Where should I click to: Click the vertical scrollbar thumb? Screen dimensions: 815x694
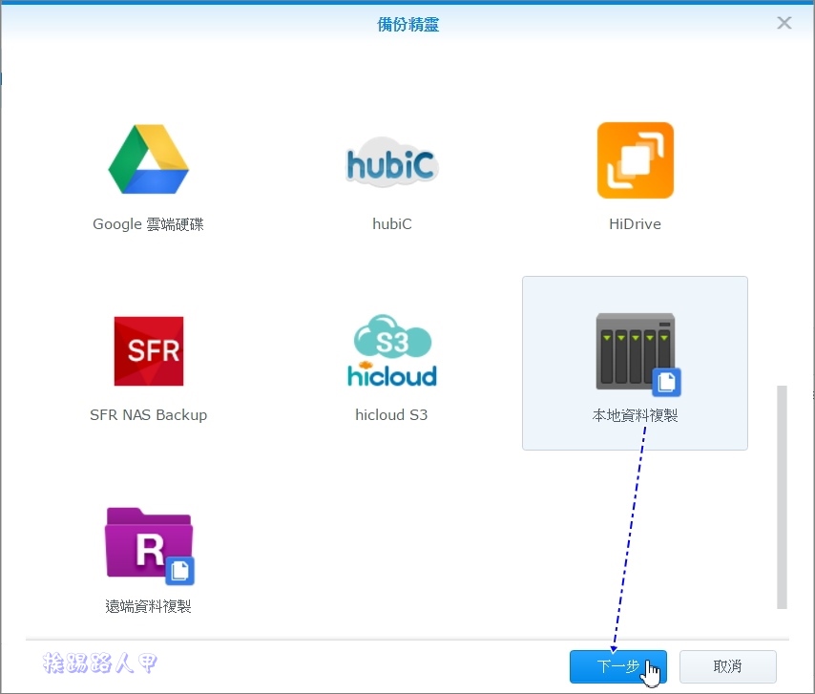pyautogui.click(x=782, y=497)
